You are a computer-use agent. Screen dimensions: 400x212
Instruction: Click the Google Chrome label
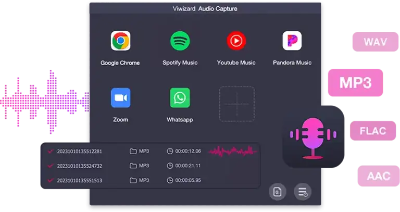click(120, 63)
